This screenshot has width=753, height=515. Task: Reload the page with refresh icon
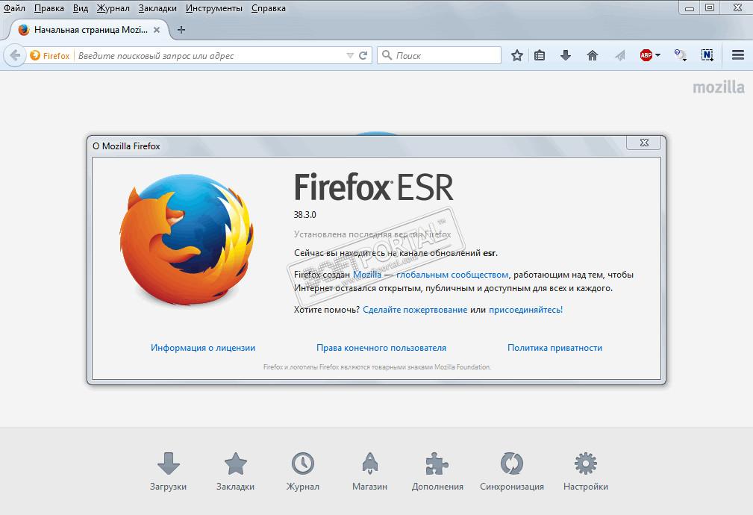click(363, 56)
